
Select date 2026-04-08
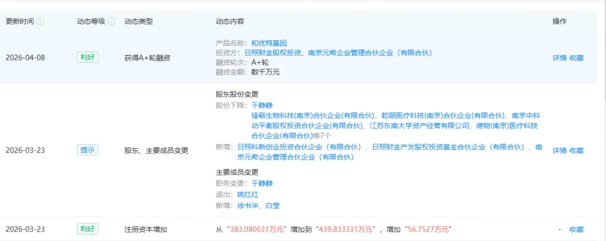(x=25, y=58)
